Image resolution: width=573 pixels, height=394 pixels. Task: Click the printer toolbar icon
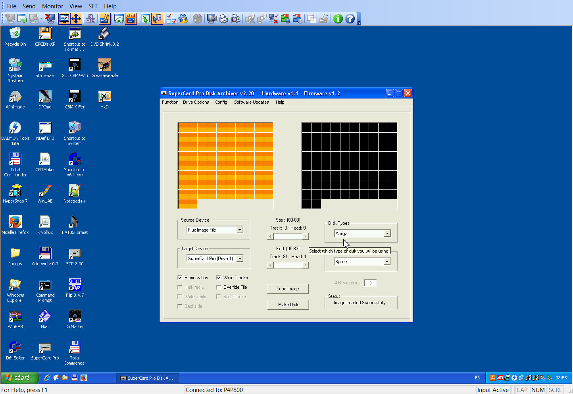(x=224, y=19)
